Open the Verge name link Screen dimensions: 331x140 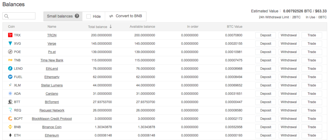(x=52, y=43)
